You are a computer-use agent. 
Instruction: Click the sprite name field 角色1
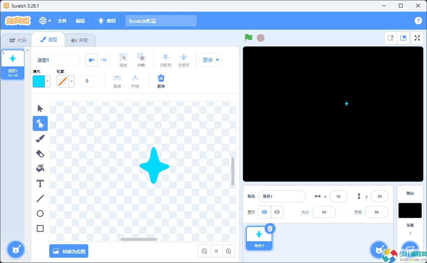click(x=282, y=196)
